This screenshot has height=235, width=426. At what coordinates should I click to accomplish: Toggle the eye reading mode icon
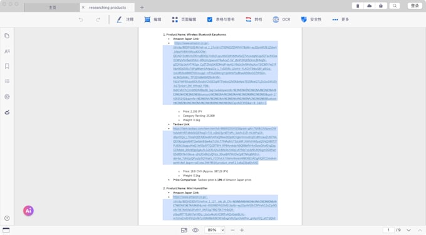(x=195, y=230)
